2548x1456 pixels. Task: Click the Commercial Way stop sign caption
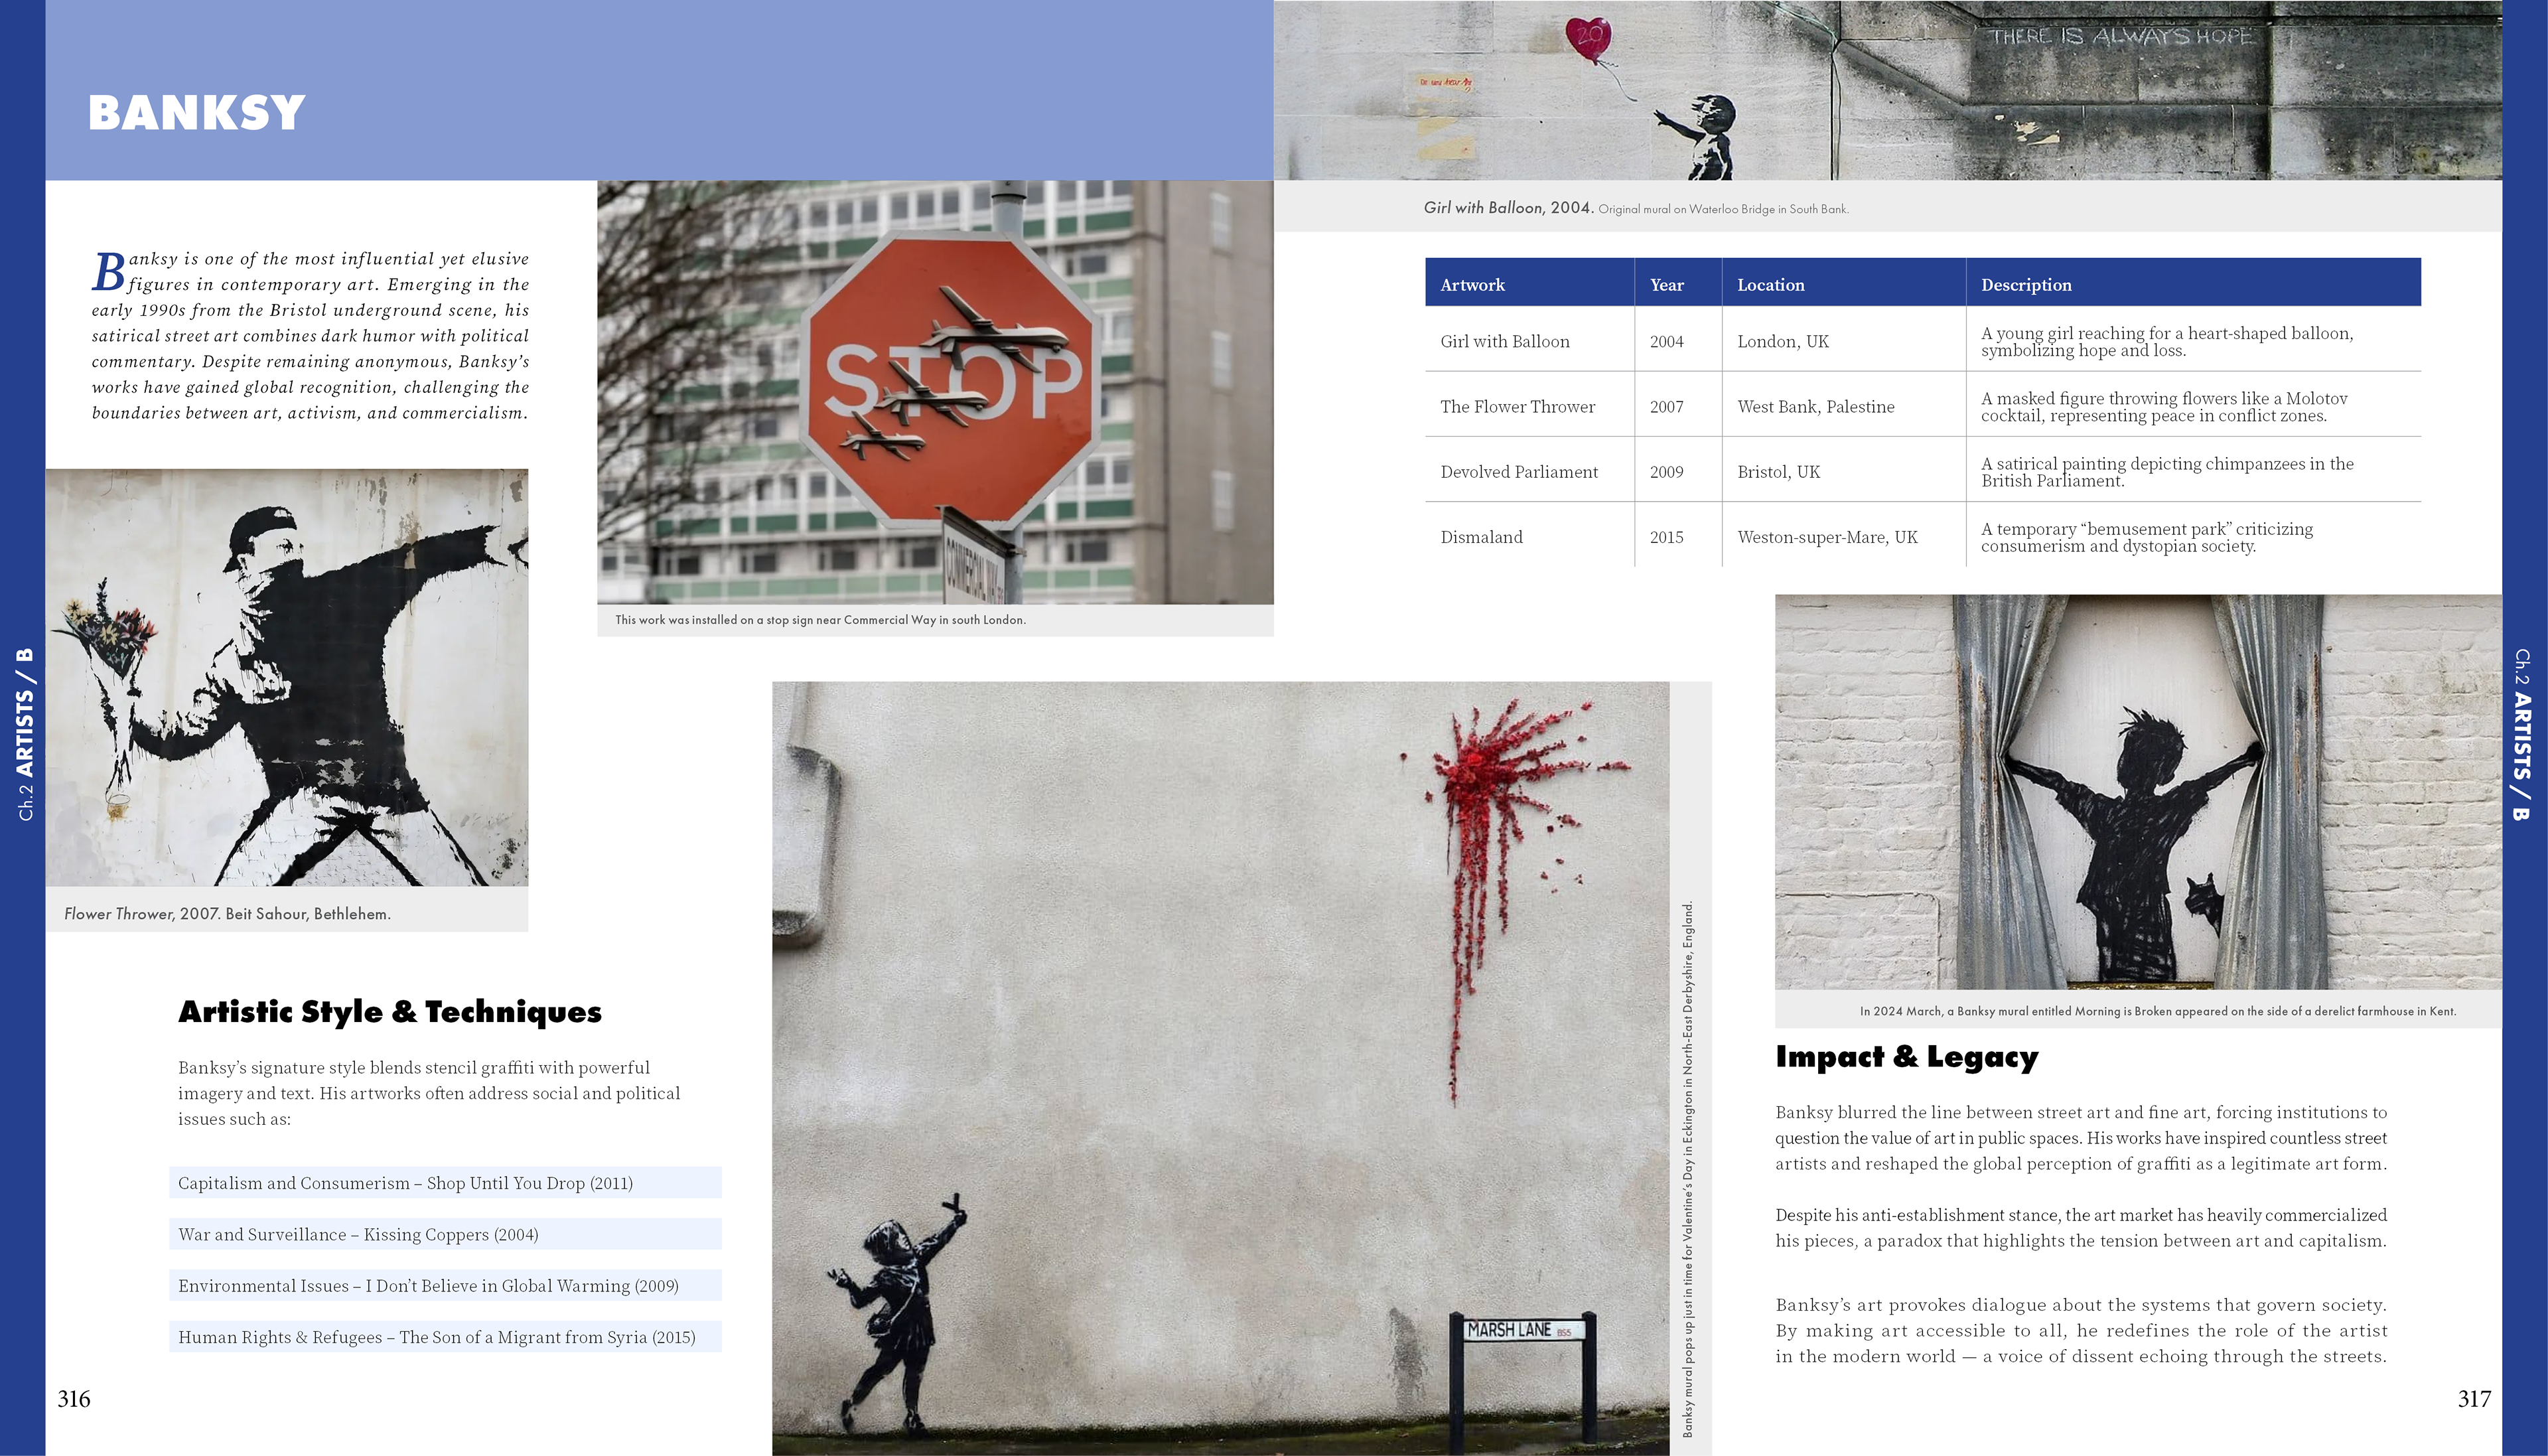(821, 620)
